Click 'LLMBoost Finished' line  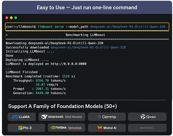[22, 72]
